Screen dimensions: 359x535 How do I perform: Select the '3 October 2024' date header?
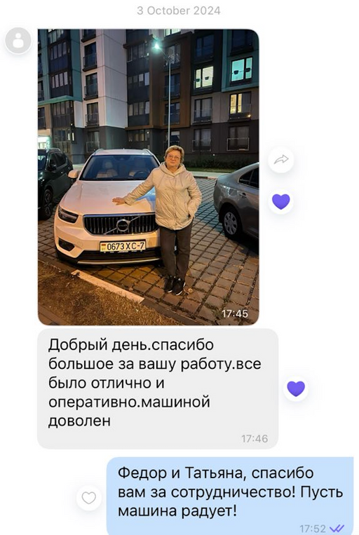point(179,11)
